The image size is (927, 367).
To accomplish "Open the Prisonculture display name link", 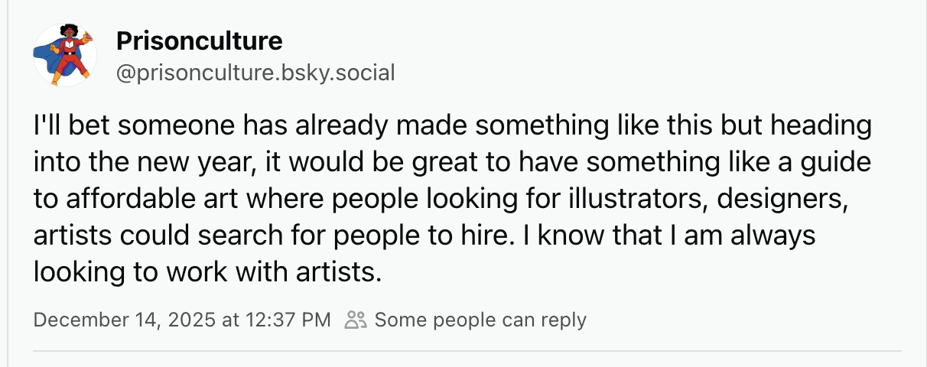I will coord(199,41).
